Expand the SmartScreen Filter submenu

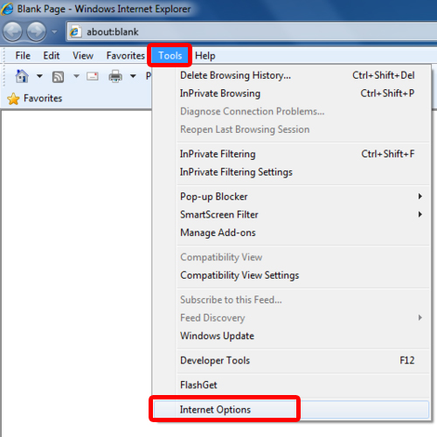(291, 214)
